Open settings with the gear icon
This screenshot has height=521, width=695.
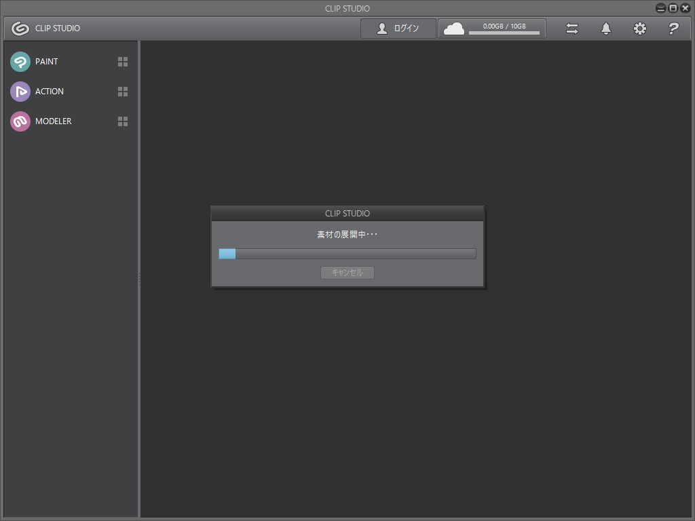[640, 28]
